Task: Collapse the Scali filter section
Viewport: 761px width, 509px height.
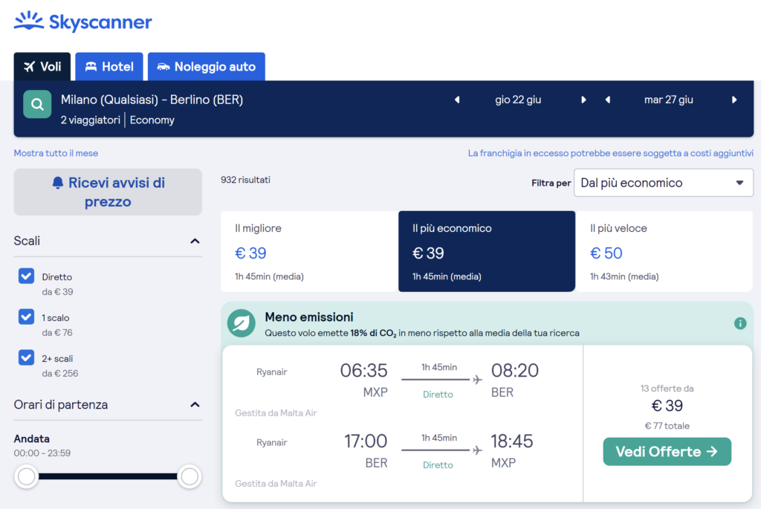Action: pos(195,241)
